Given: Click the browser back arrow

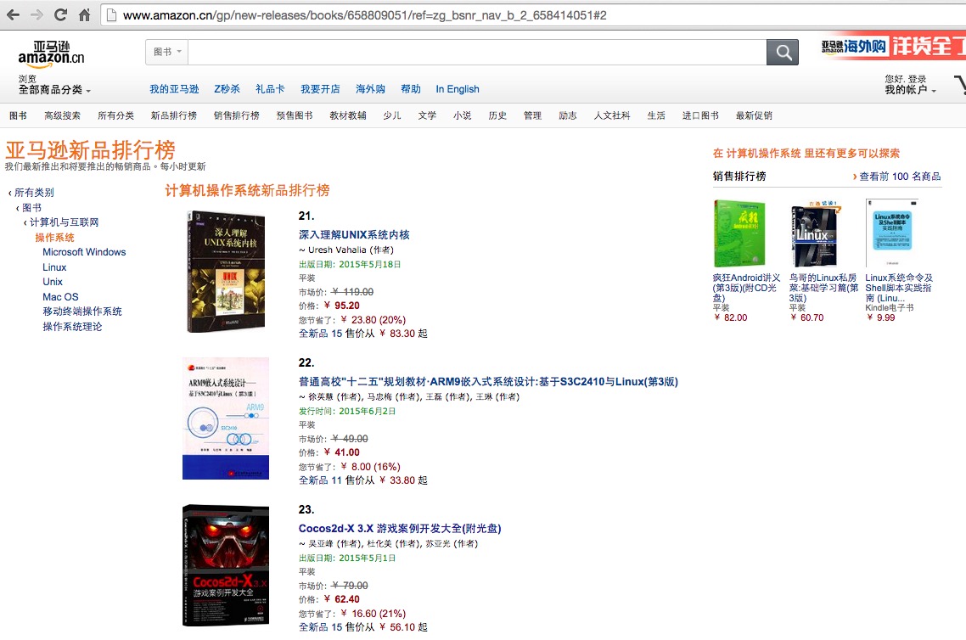Looking at the screenshot, I should coord(13,14).
